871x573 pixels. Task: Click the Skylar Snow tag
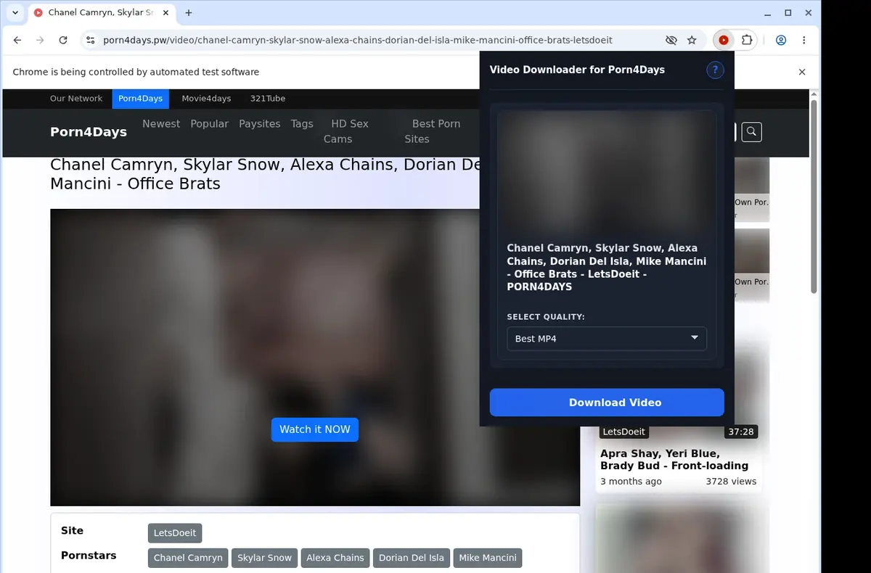264,558
